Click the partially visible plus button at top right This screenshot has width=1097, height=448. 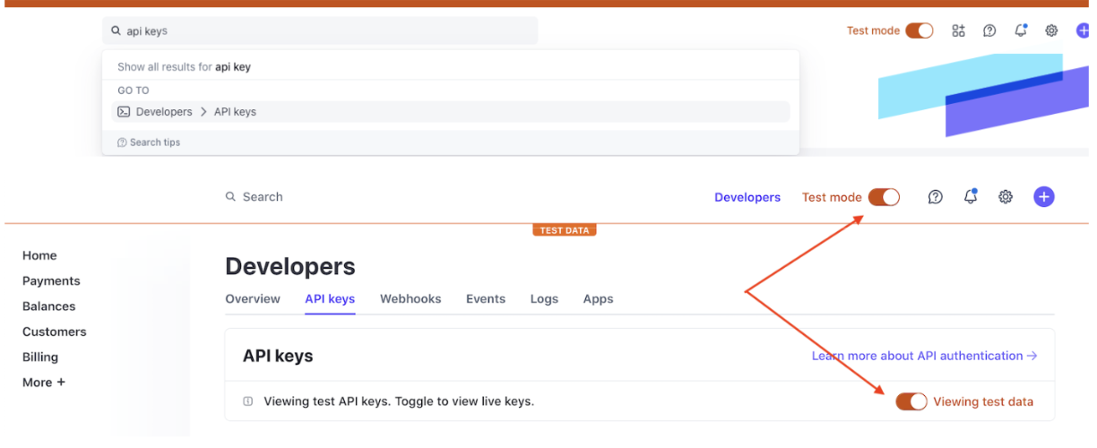(x=1083, y=30)
